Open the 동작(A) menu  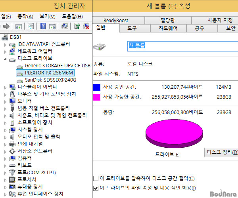(x=25, y=16)
